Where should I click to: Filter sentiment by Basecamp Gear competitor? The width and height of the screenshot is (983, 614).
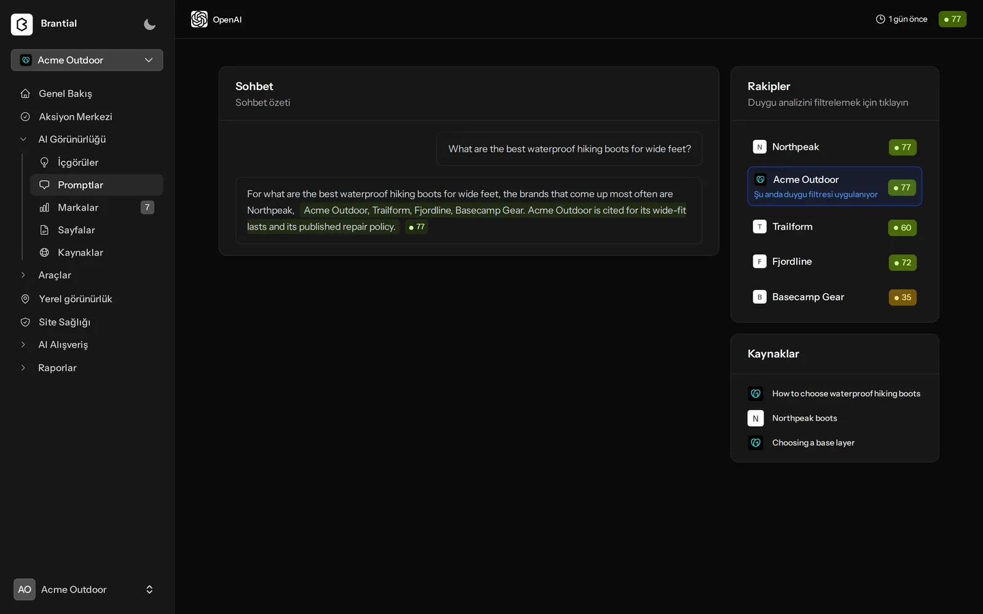(x=834, y=297)
